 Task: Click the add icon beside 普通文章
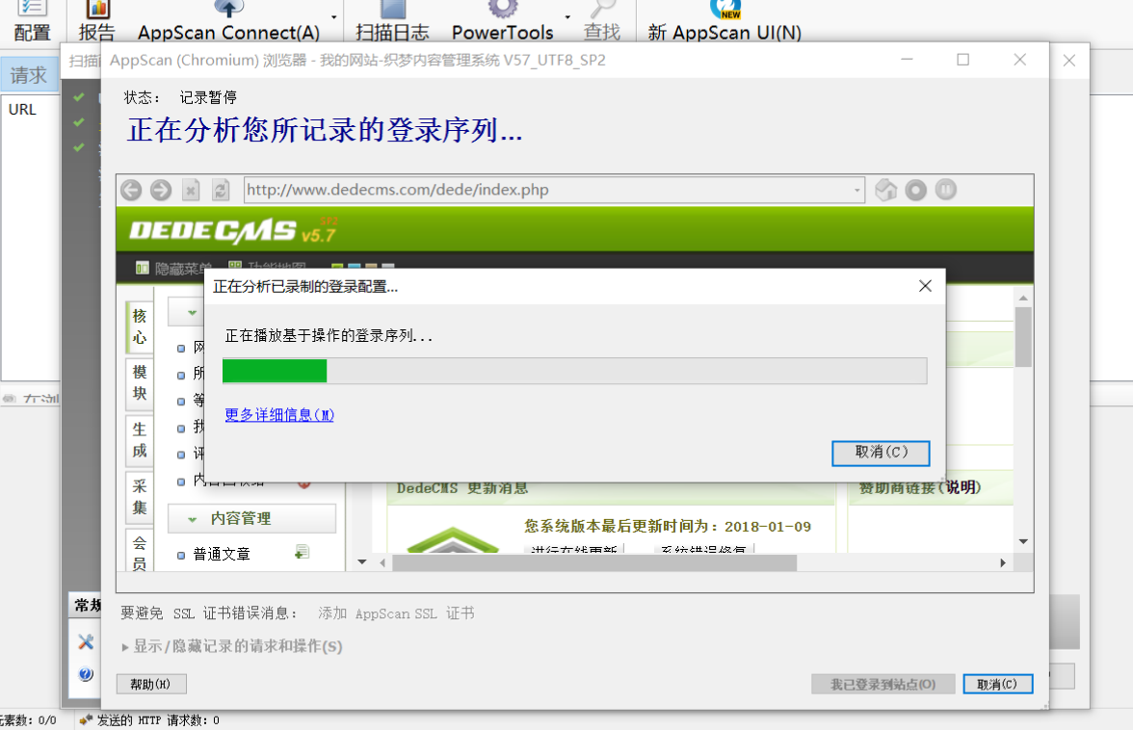point(303,553)
